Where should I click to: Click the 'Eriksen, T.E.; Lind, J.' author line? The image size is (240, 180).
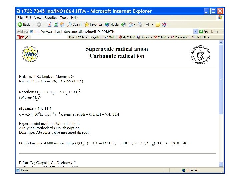47,77
